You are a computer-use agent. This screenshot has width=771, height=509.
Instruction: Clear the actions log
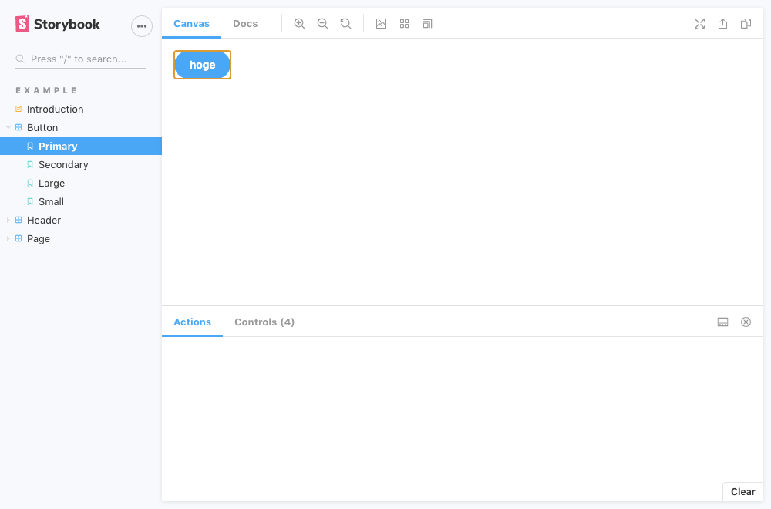[x=743, y=492]
